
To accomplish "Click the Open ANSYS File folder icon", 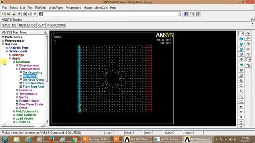I will (x=9, y=14).
